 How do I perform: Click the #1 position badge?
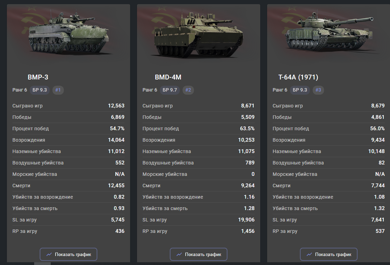[58, 90]
